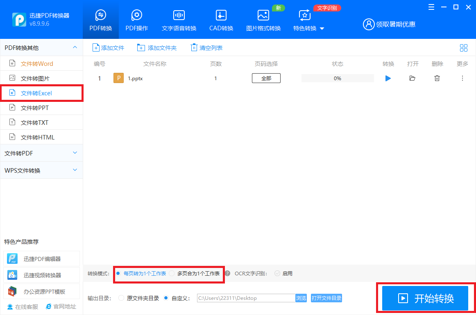Click the 迅捷PDF转换器 logo icon
Image resolution: width=476 pixels, height=315 pixels.
(x=19, y=20)
